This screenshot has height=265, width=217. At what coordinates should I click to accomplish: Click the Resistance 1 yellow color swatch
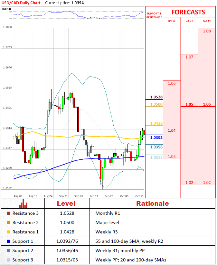(8, 232)
